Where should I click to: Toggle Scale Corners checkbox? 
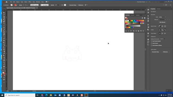click(152, 43)
